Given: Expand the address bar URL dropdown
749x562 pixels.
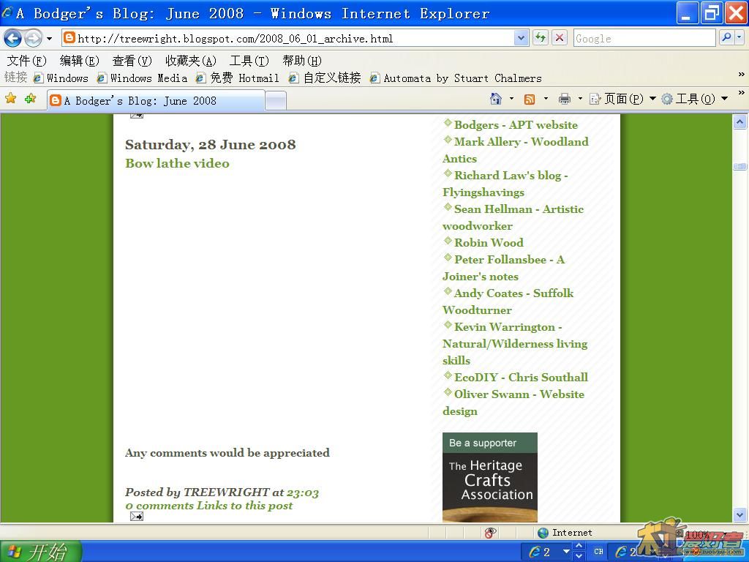Looking at the screenshot, I should (x=521, y=38).
